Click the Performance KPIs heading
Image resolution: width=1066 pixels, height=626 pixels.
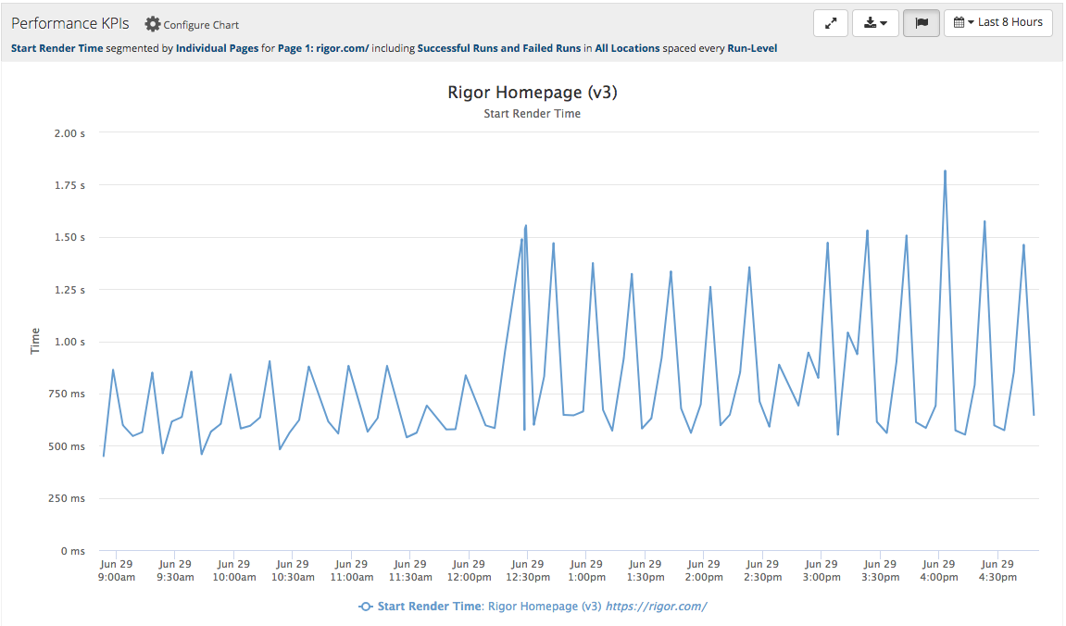point(70,23)
